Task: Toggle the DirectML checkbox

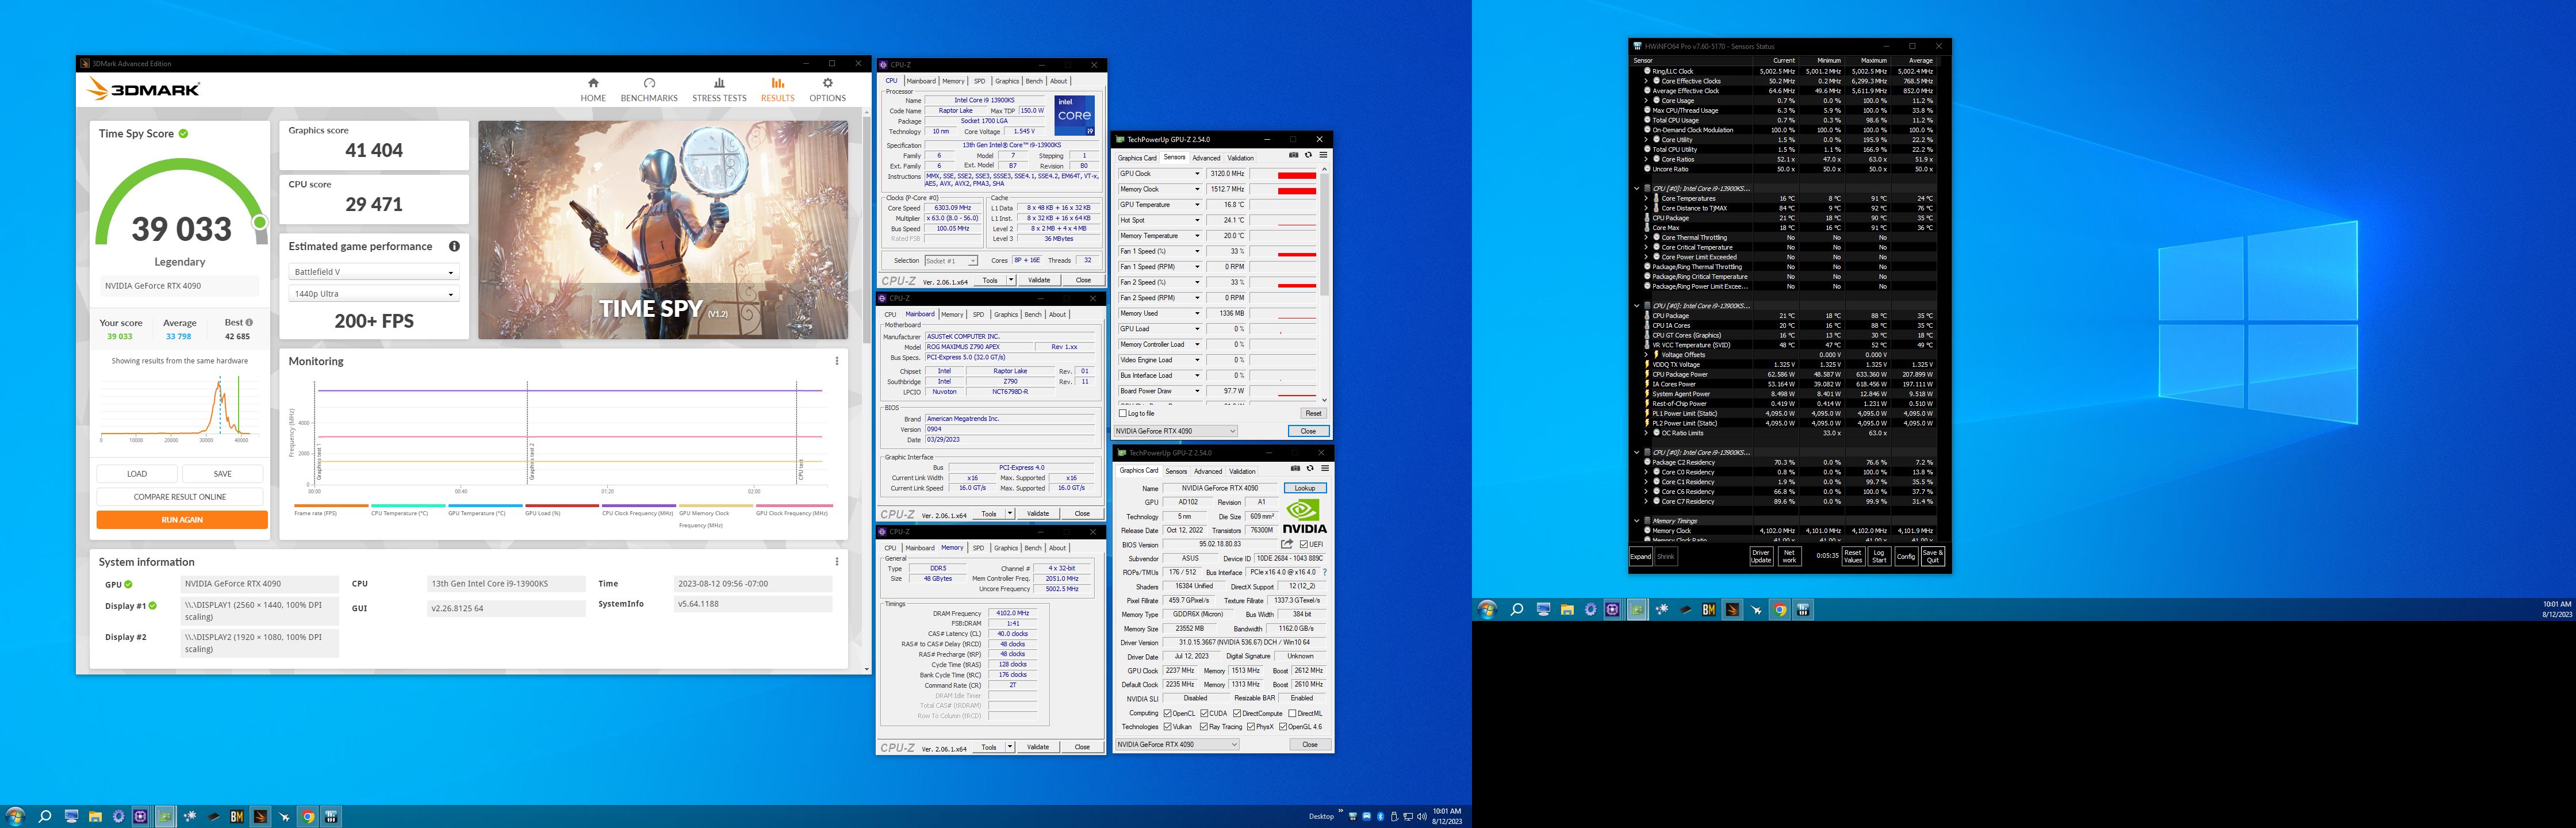Action: click(x=1292, y=713)
